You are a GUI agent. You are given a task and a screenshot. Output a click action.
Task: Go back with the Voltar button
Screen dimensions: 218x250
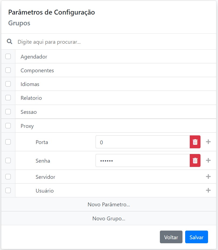171,237
